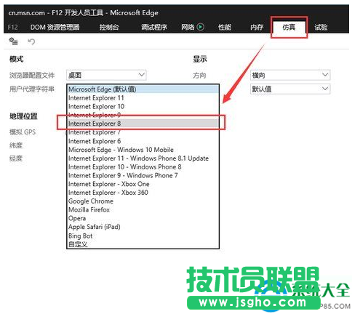Open the DOM 资源管理器 tab
The image size is (352, 314).
[55, 27]
